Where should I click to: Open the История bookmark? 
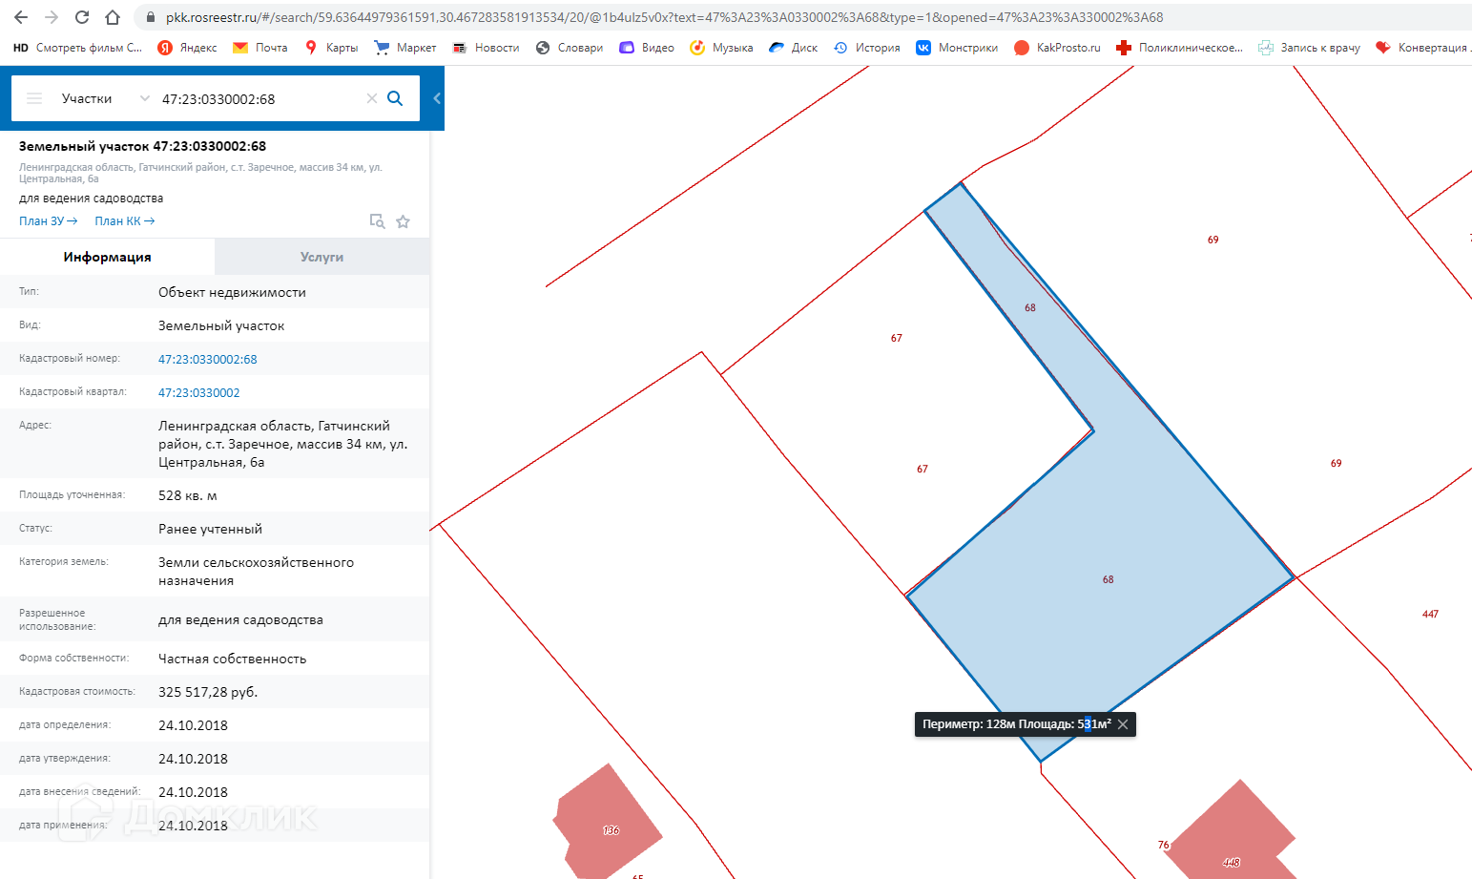[x=867, y=47]
